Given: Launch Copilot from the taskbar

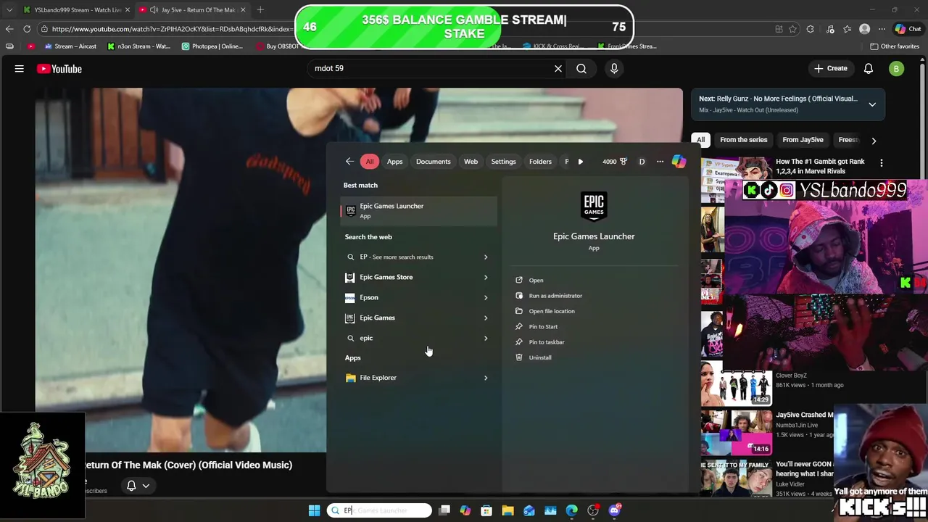Looking at the screenshot, I should (465, 510).
